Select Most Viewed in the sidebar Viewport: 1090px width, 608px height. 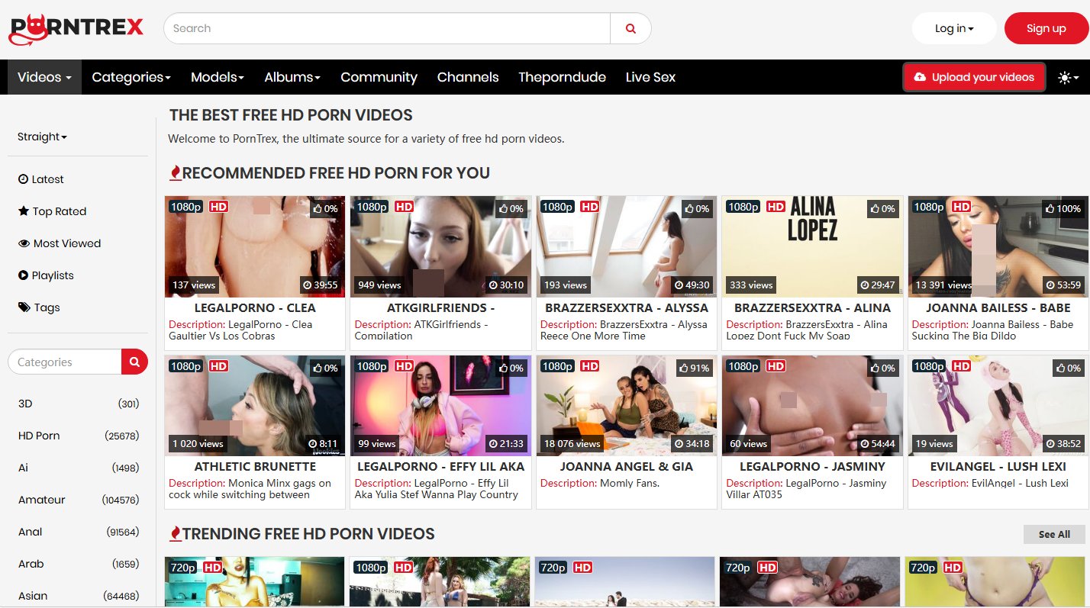click(x=60, y=243)
